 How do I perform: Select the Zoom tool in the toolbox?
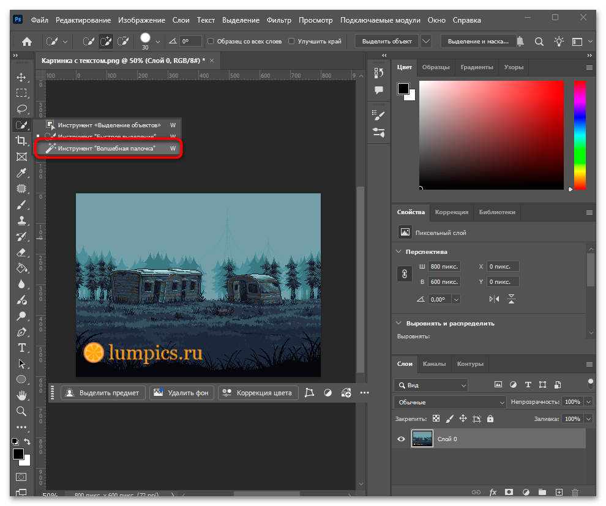21,411
